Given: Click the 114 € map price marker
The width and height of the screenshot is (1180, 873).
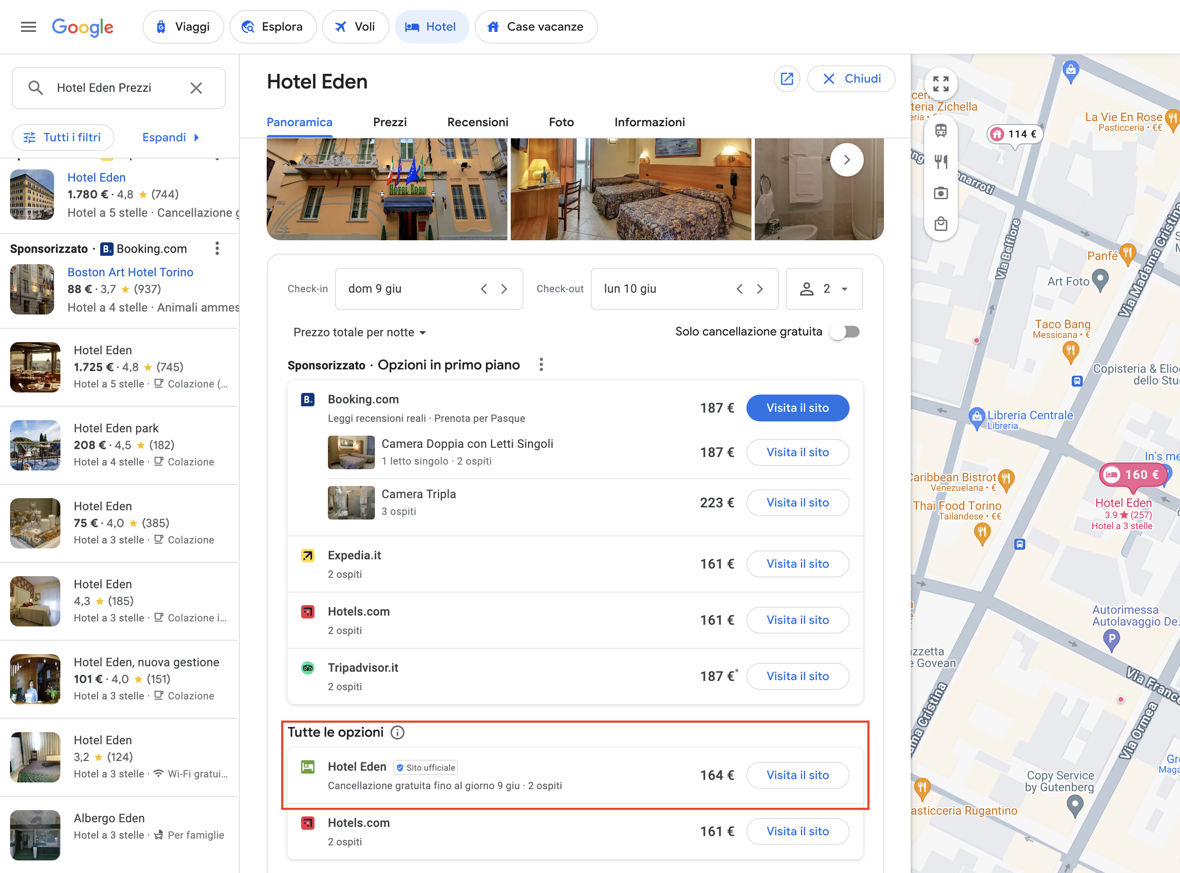Looking at the screenshot, I should pyautogui.click(x=1015, y=134).
